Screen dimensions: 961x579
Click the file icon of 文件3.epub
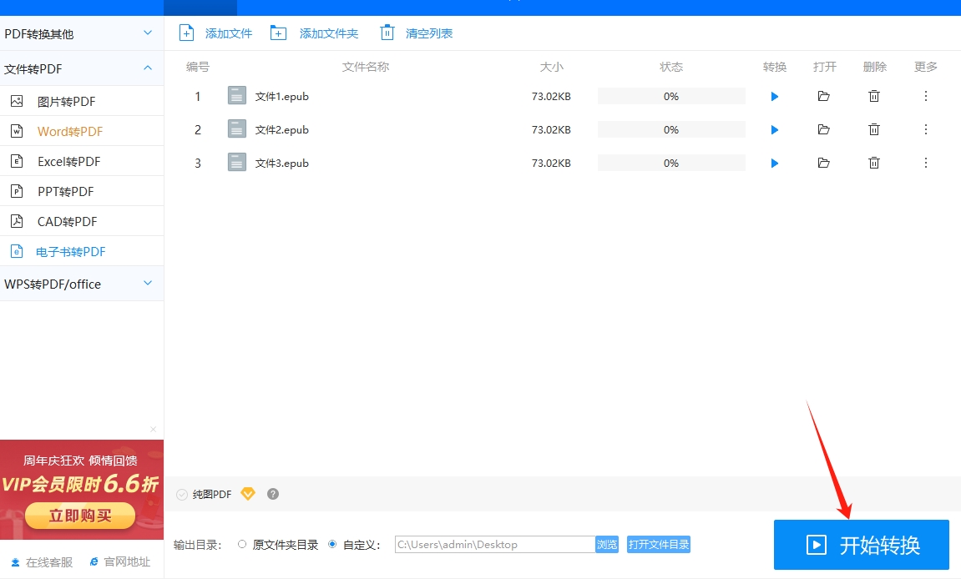236,163
